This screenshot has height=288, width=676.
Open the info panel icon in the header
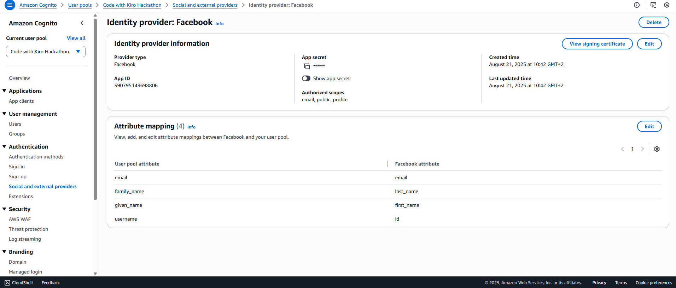636,5
